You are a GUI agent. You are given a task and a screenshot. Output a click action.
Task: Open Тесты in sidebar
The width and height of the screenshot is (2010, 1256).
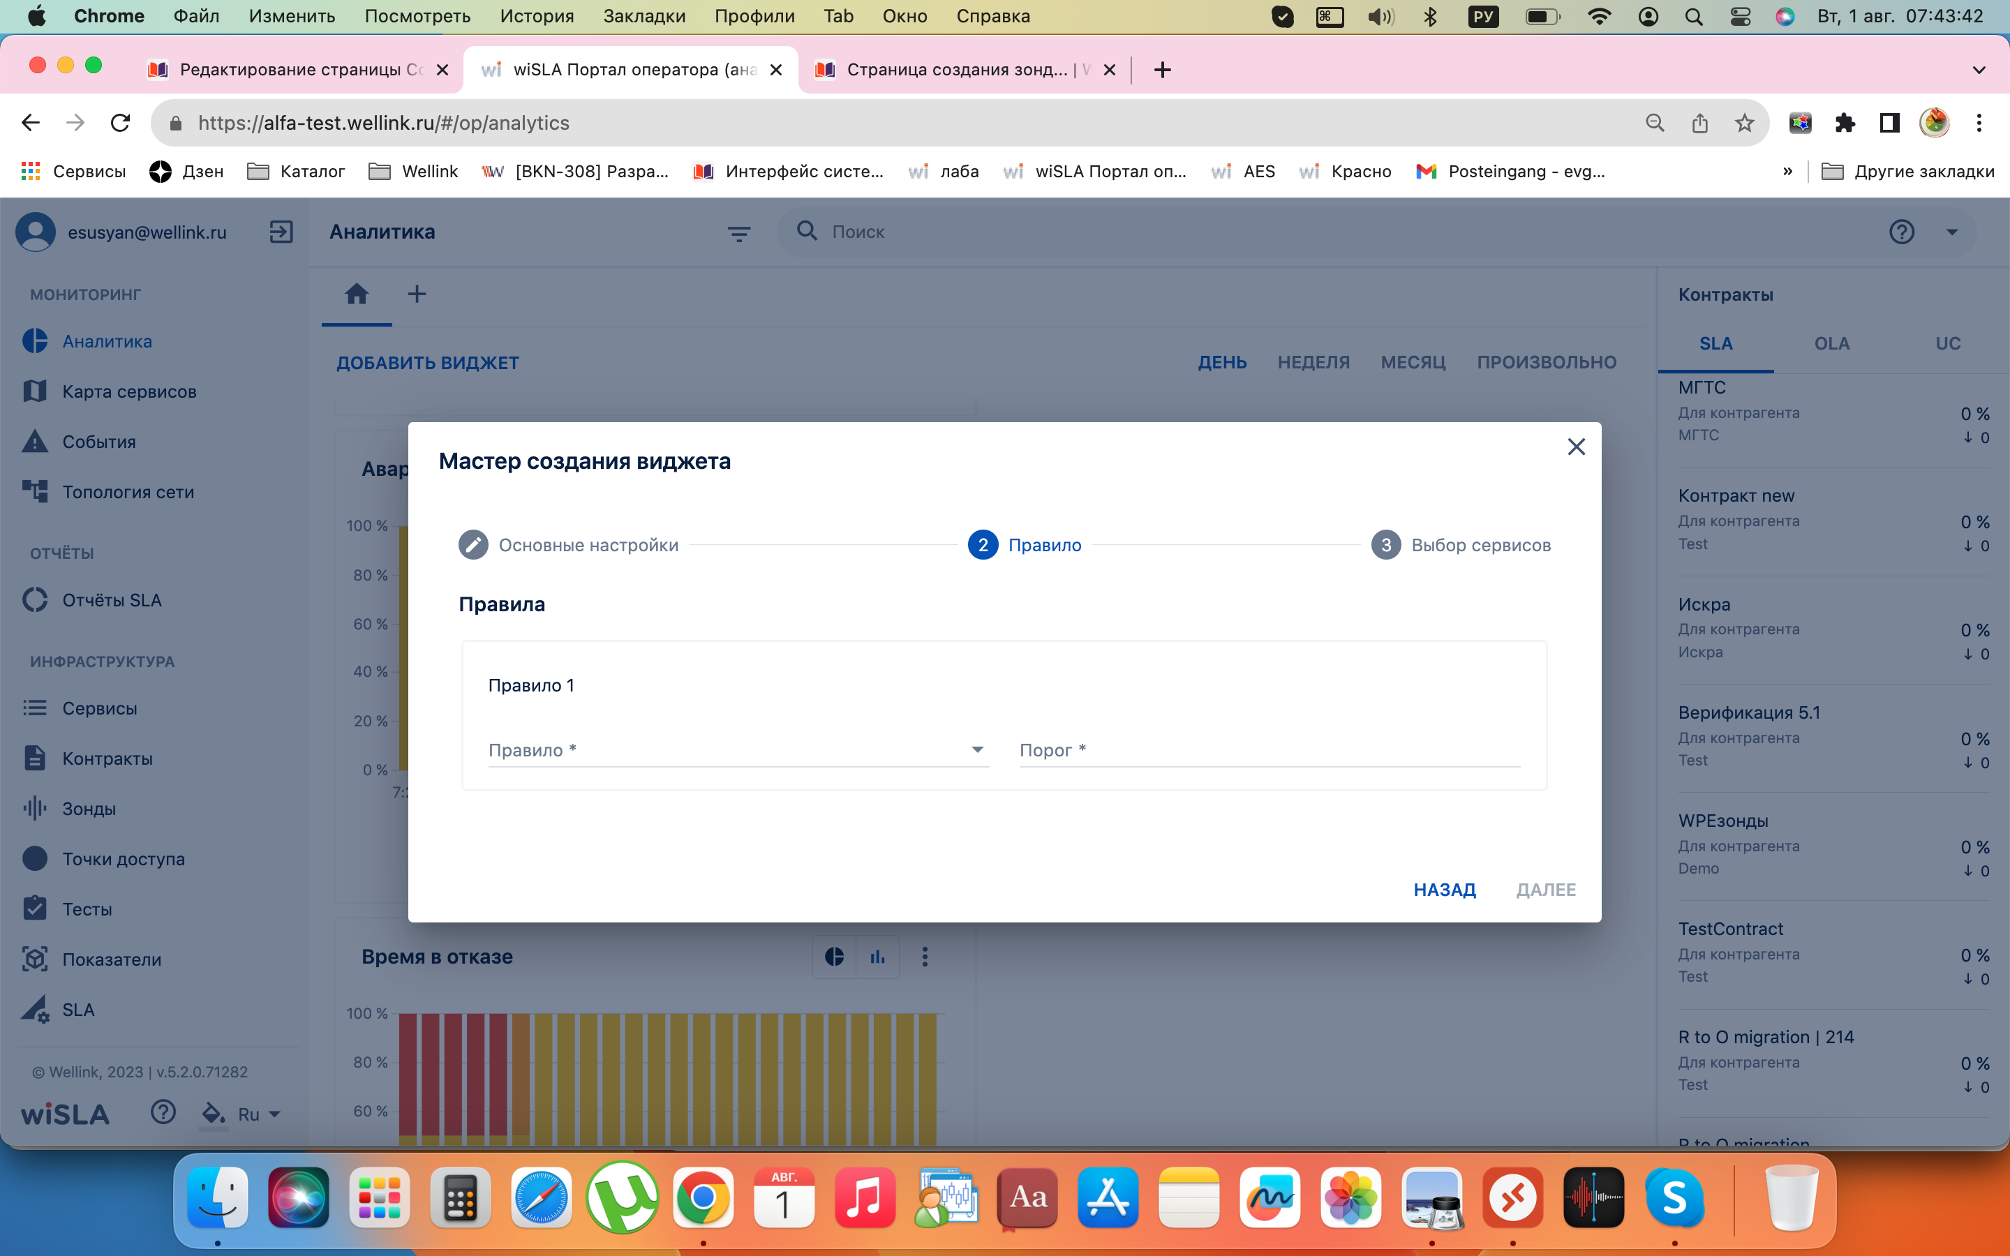(87, 909)
